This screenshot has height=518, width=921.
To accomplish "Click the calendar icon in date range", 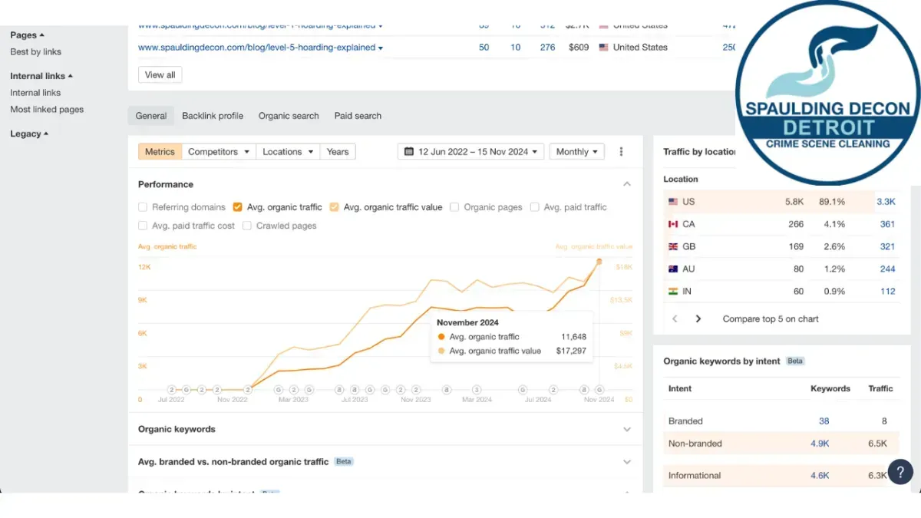I will [408, 152].
